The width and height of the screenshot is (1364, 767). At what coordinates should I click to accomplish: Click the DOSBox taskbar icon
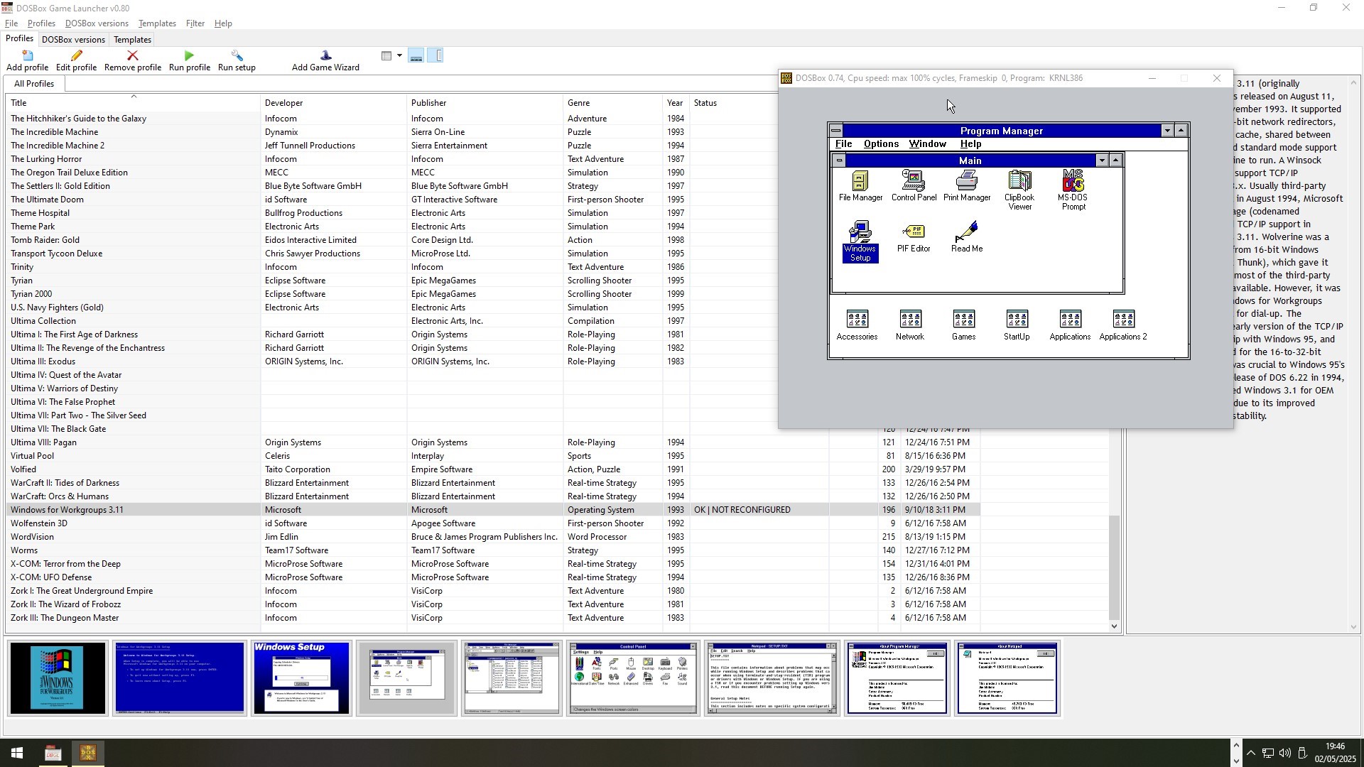(88, 753)
